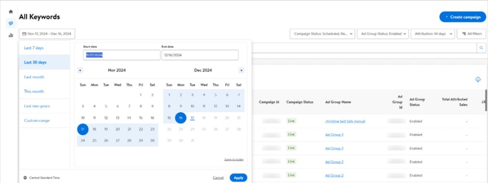Click Jump to today link
The image size is (488, 183).
click(234, 159)
